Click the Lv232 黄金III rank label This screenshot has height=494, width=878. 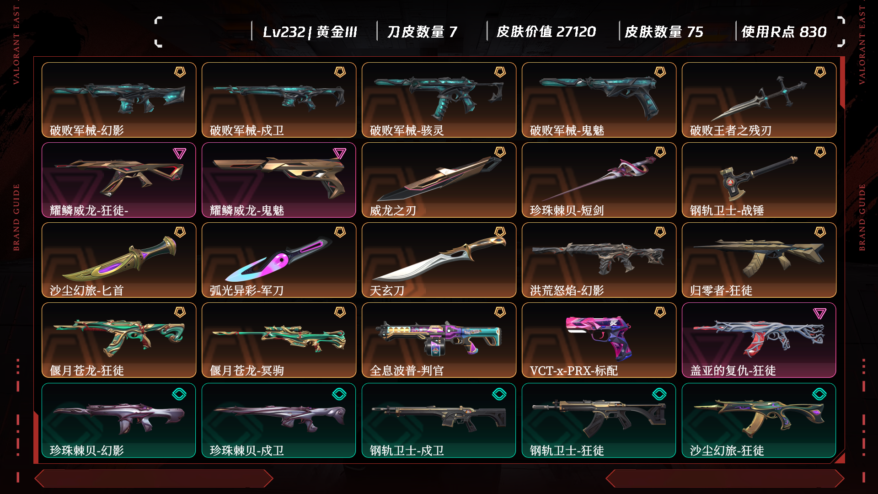(x=310, y=32)
